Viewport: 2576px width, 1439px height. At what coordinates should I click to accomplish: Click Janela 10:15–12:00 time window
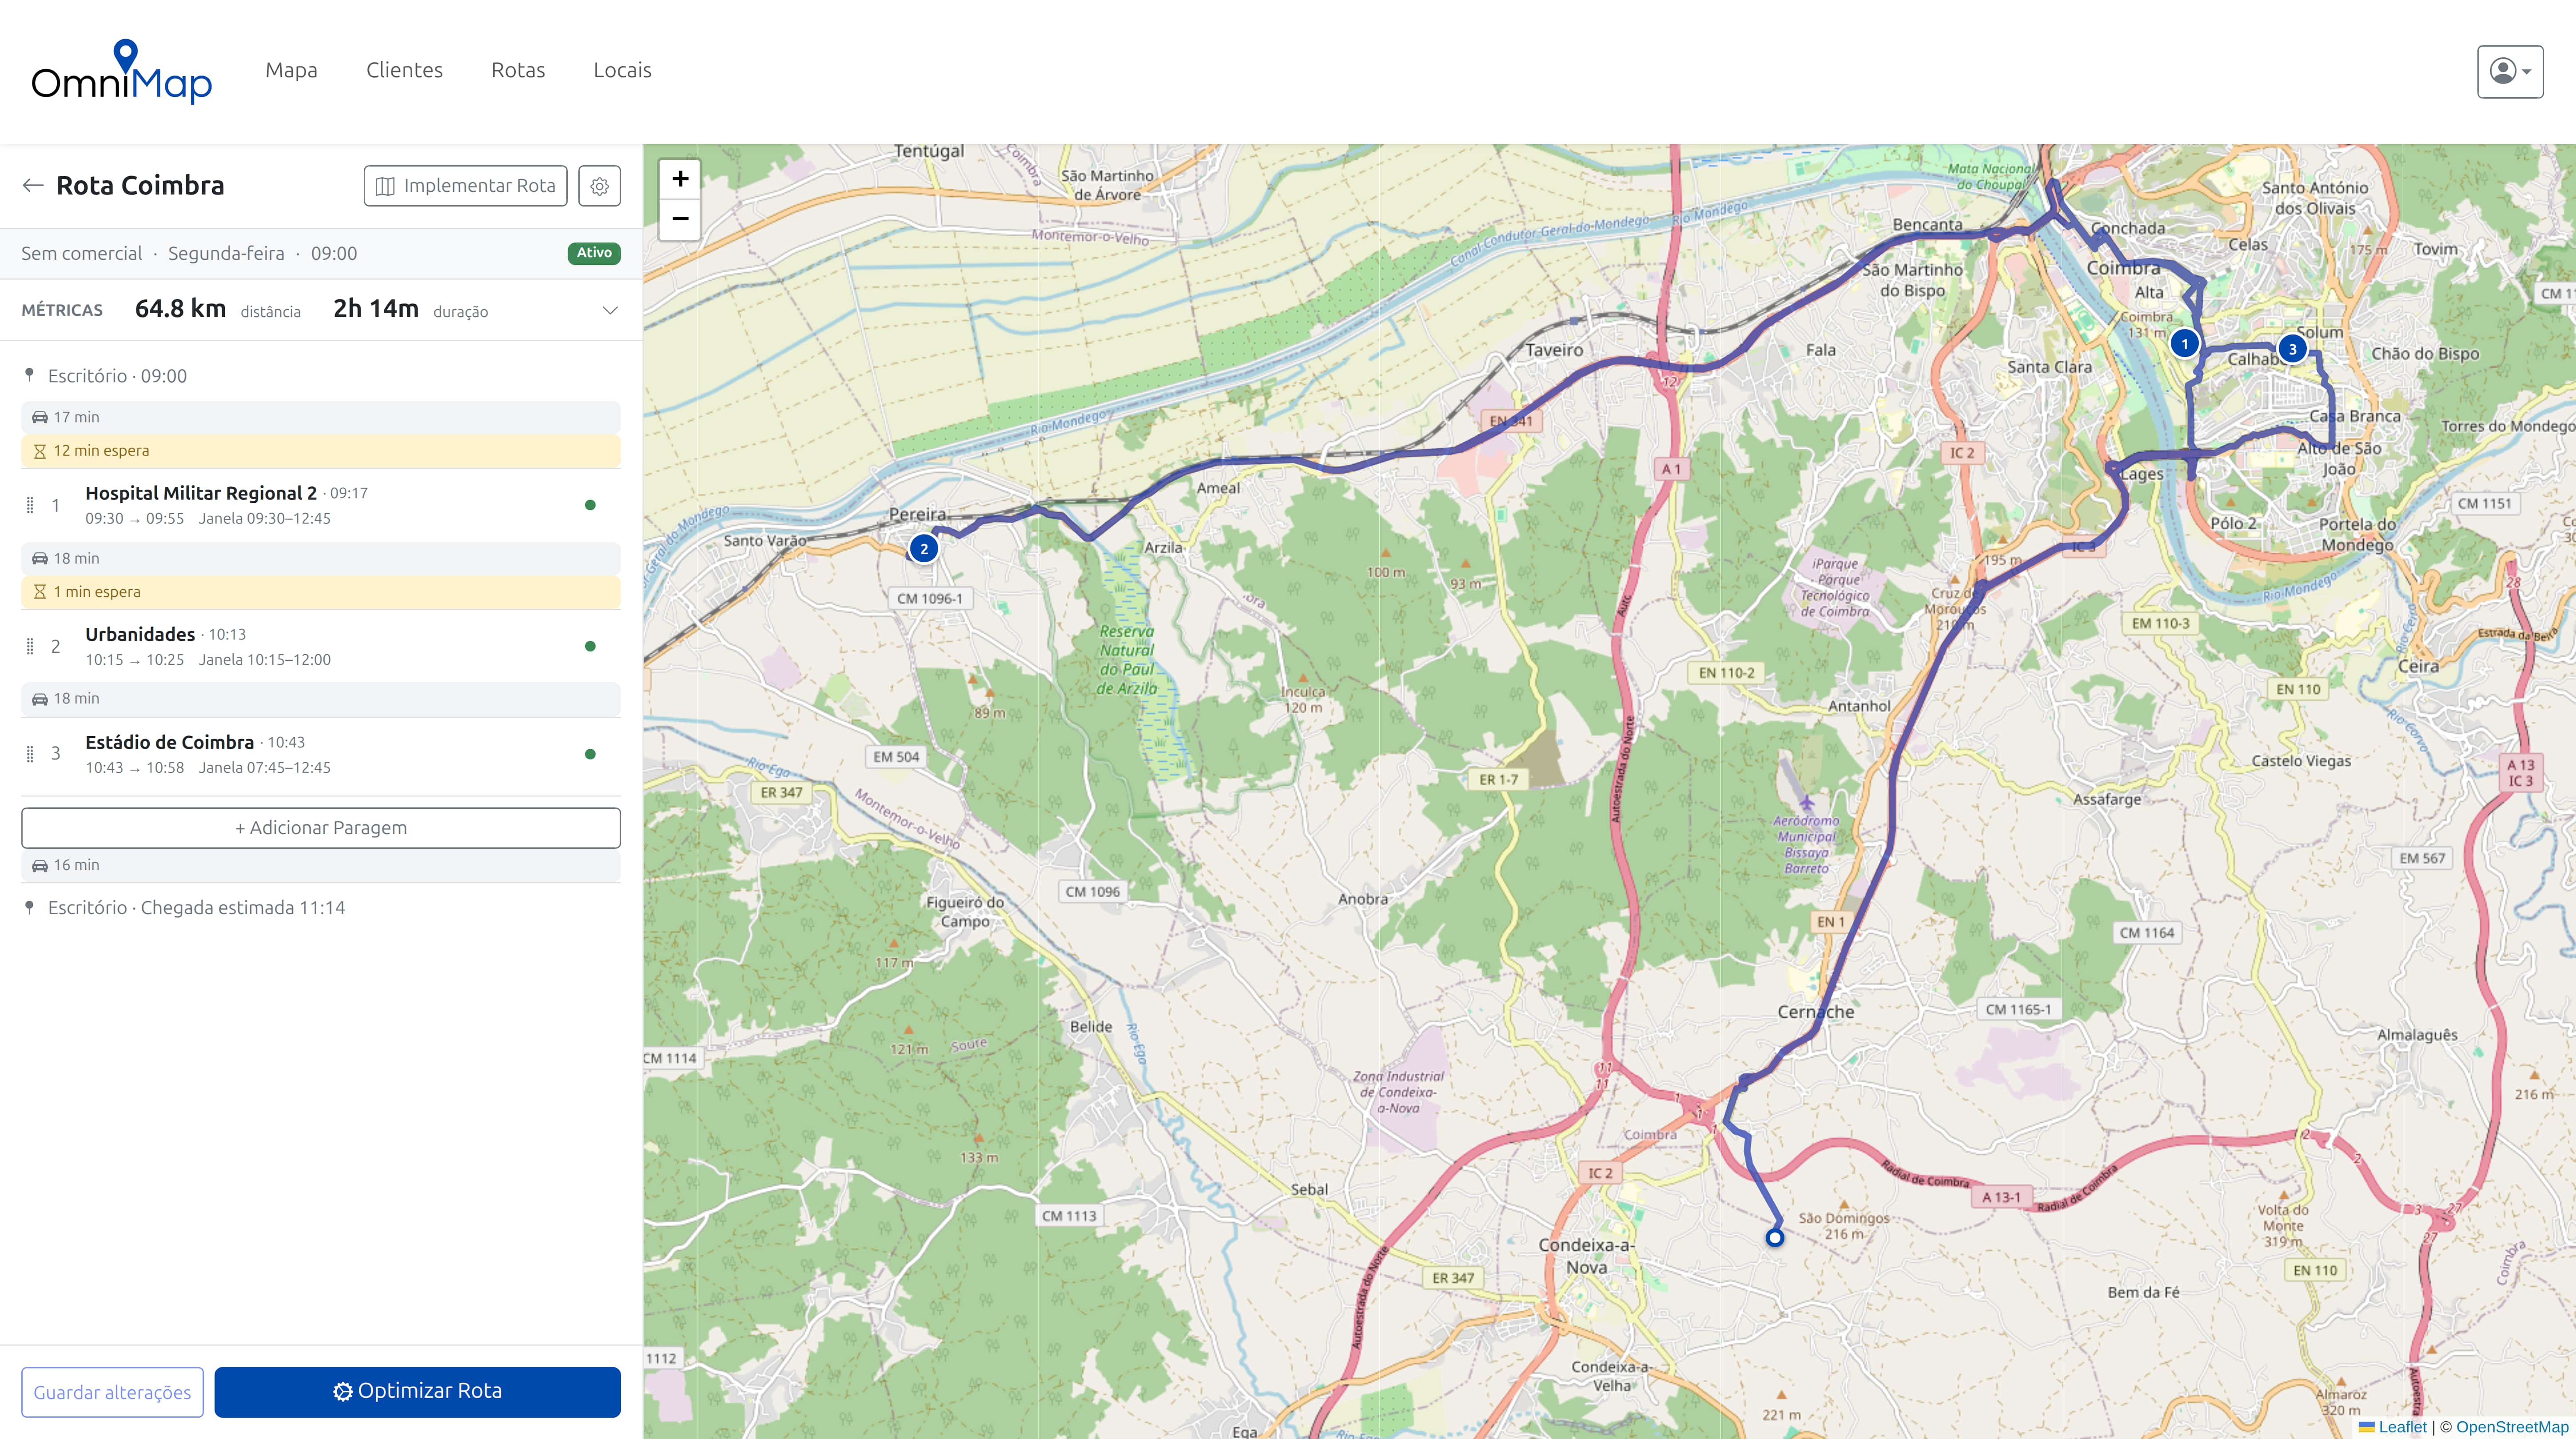[264, 659]
